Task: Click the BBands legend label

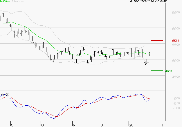Action: pyautogui.click(x=16, y=2)
